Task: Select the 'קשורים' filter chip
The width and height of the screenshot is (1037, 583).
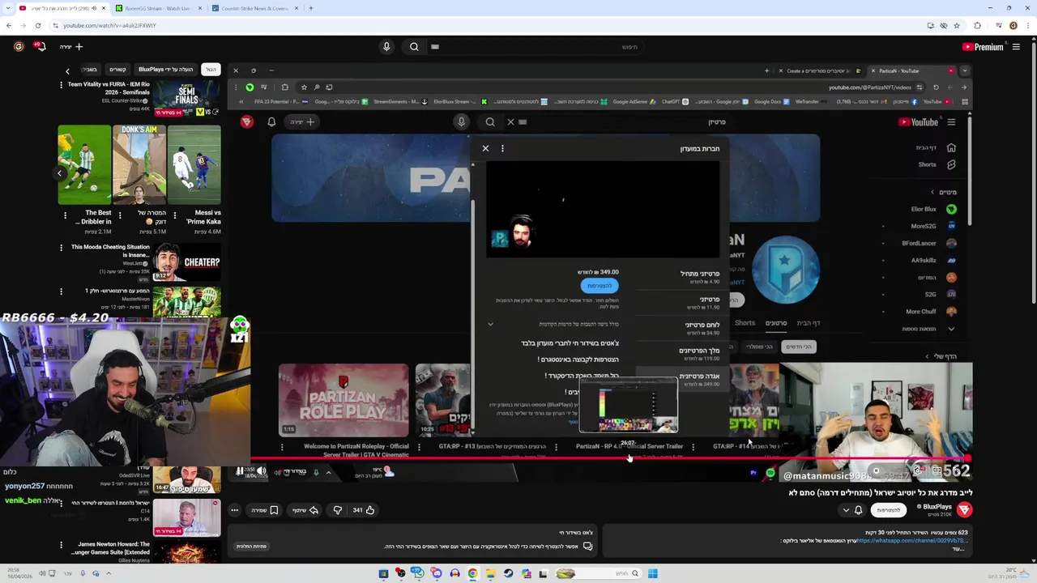Action: tap(118, 70)
